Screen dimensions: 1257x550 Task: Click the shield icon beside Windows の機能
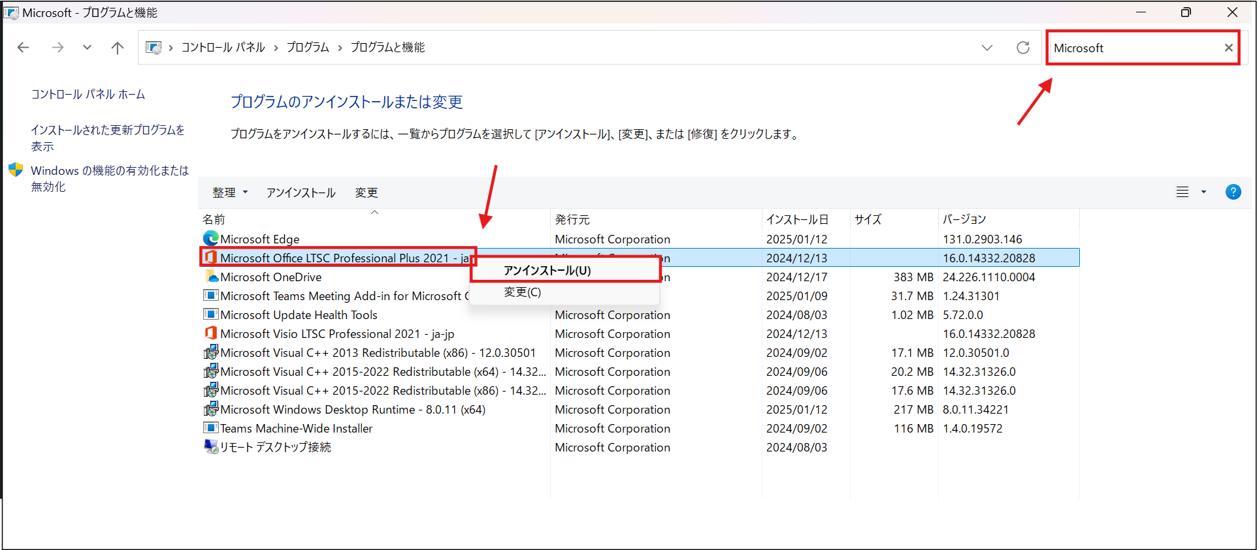click(16, 170)
